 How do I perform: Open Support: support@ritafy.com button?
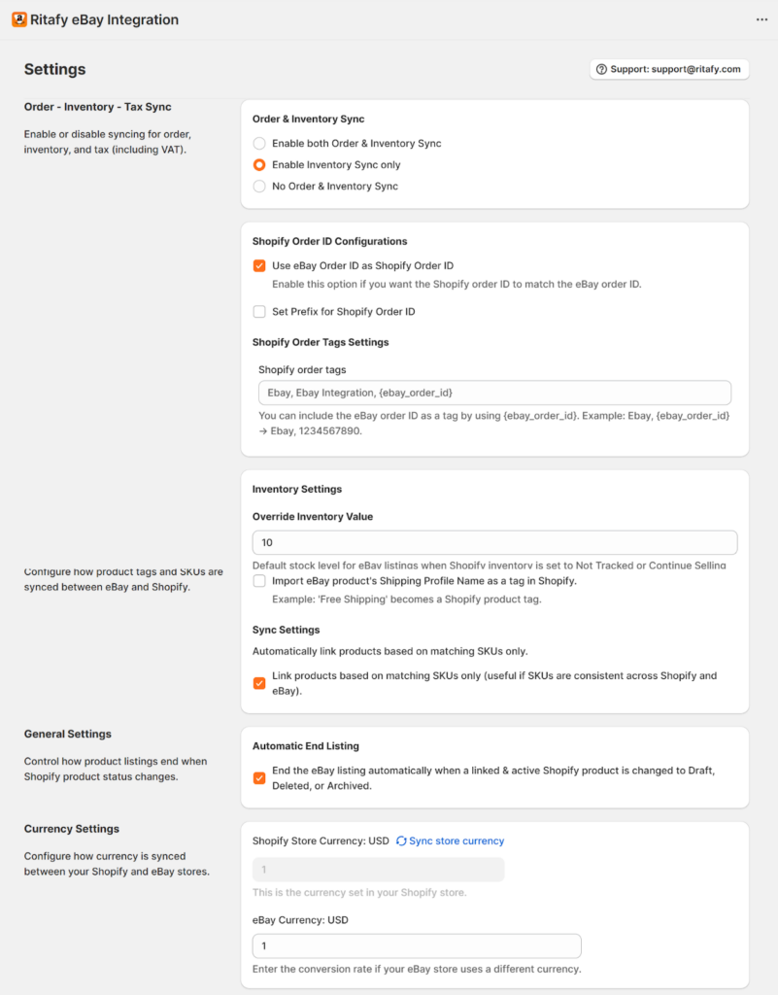(669, 69)
